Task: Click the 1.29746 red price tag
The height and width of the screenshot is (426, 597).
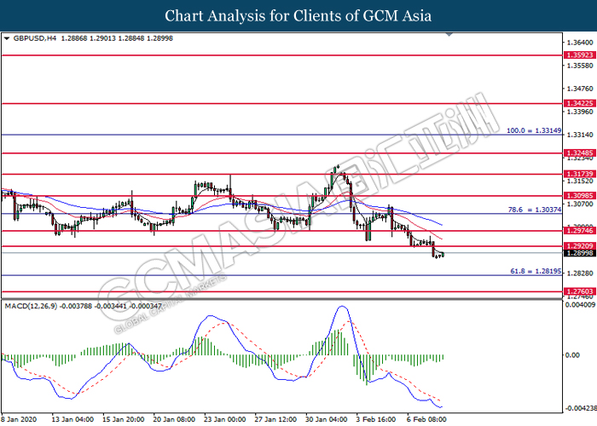Action: pyautogui.click(x=578, y=230)
